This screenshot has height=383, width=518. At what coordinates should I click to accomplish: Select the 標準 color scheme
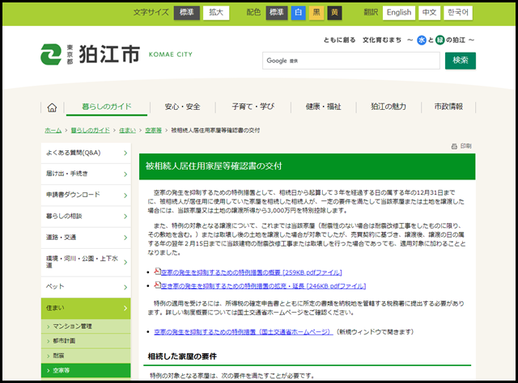(277, 13)
